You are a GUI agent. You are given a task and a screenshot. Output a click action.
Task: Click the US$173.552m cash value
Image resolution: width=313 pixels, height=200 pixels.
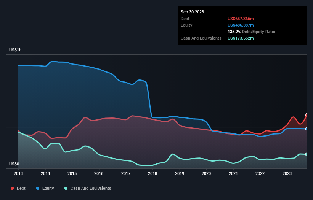point(241,38)
